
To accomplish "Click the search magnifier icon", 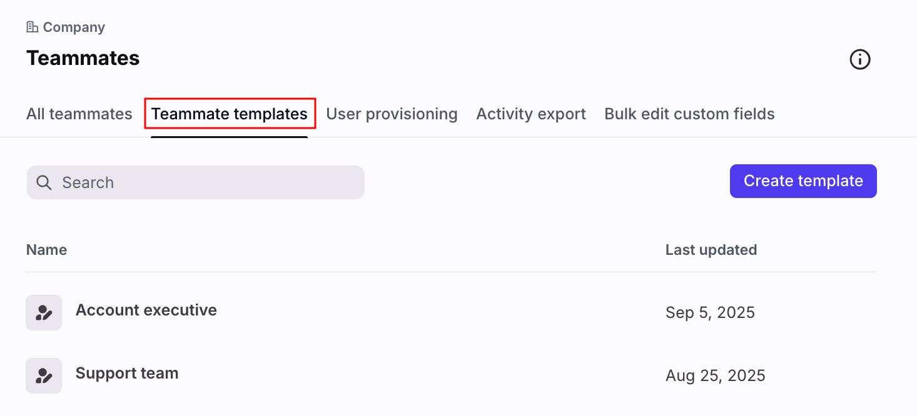I will coord(44,182).
